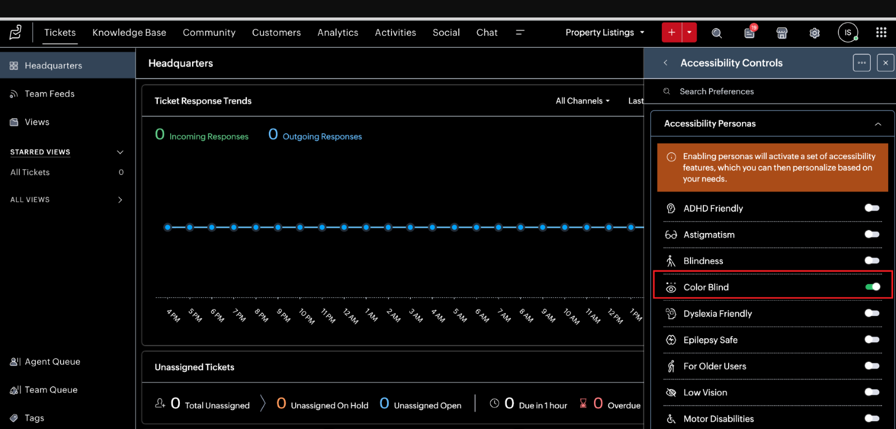The width and height of the screenshot is (896, 429).
Task: Enable the Motor Disabilities toggle
Action: 872,418
